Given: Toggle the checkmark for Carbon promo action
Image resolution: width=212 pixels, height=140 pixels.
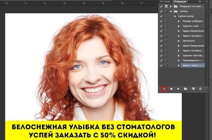Looking at the screenshot, I should [161, 16].
